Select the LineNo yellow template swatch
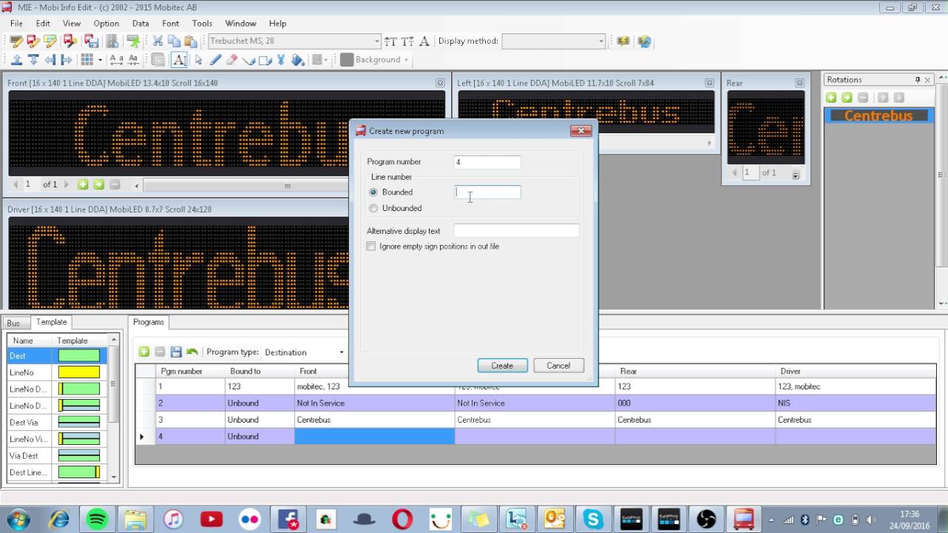The height and width of the screenshot is (533, 948). coord(79,372)
